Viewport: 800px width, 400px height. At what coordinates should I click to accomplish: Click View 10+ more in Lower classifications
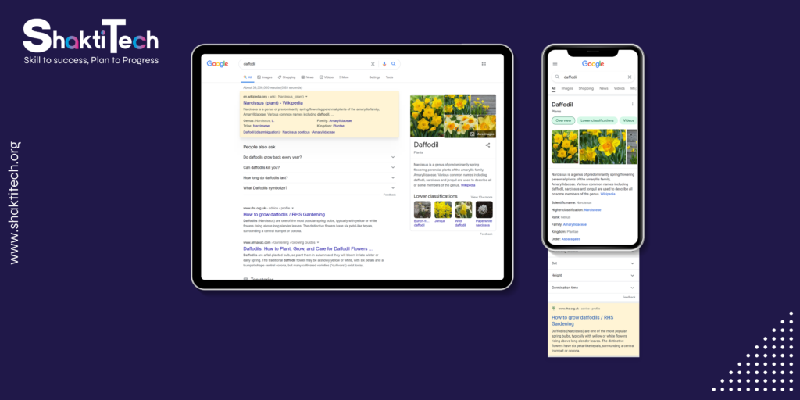481,196
